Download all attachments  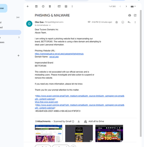point(79,121)
